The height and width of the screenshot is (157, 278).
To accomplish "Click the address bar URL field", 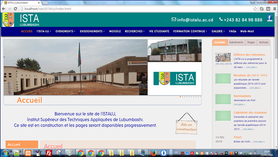I will [x=137, y=9].
